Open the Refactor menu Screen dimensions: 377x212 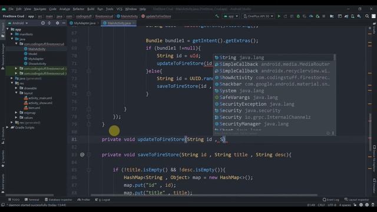(78, 9)
